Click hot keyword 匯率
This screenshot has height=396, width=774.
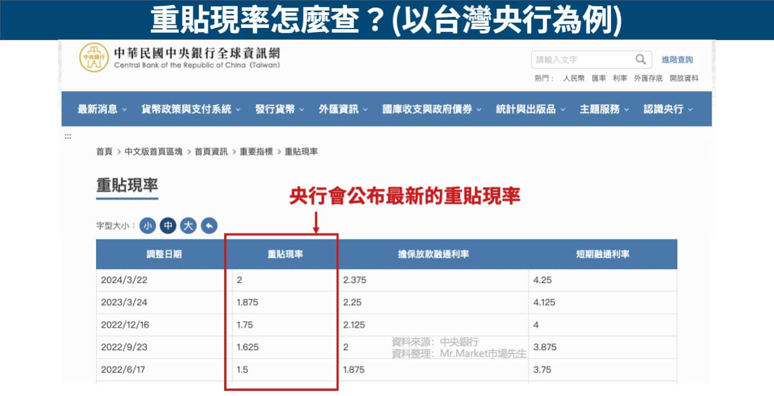pos(599,78)
